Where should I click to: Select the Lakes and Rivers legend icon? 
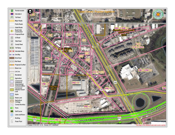12,115
